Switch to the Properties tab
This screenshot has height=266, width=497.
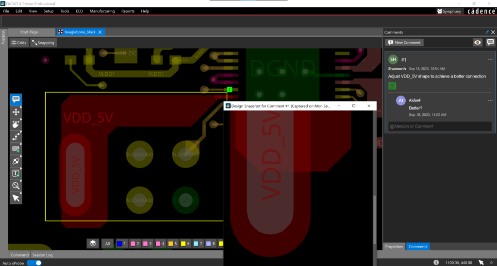pyautogui.click(x=394, y=247)
